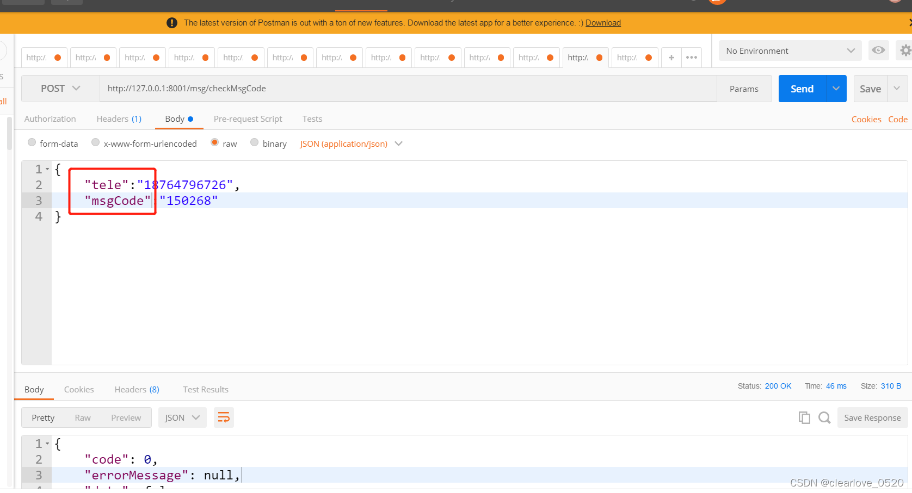Open the POST method dropdown
This screenshot has width=912, height=493.
[x=60, y=89]
